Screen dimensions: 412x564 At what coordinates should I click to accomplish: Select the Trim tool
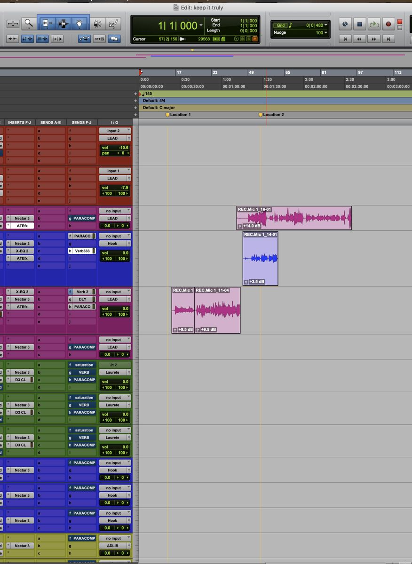pyautogui.click(x=47, y=23)
